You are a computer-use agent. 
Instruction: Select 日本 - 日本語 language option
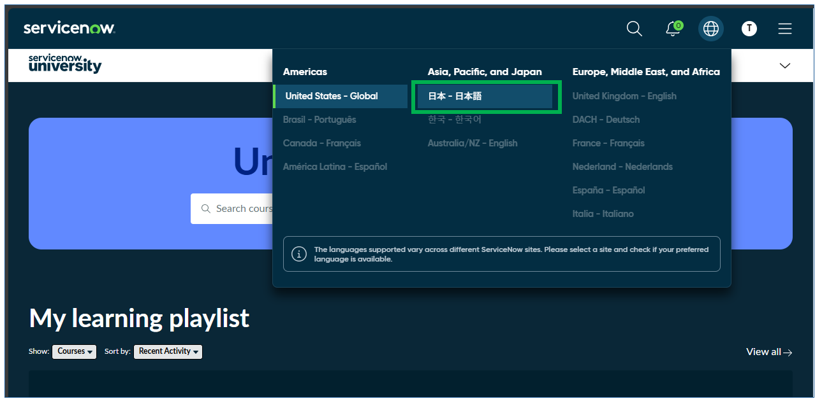(x=485, y=96)
